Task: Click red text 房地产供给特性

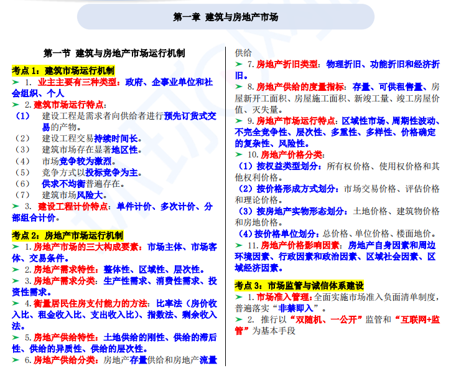Action: point(64,338)
